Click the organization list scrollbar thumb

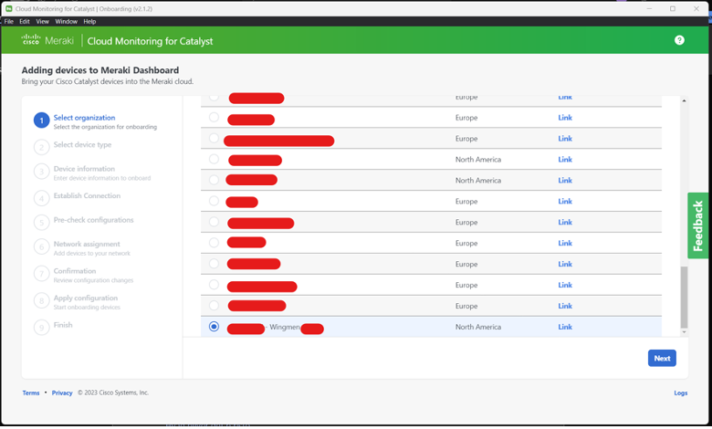pos(684,297)
